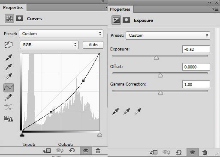
Task: Click the Gamma Correction slider handle
Action: (161, 93)
